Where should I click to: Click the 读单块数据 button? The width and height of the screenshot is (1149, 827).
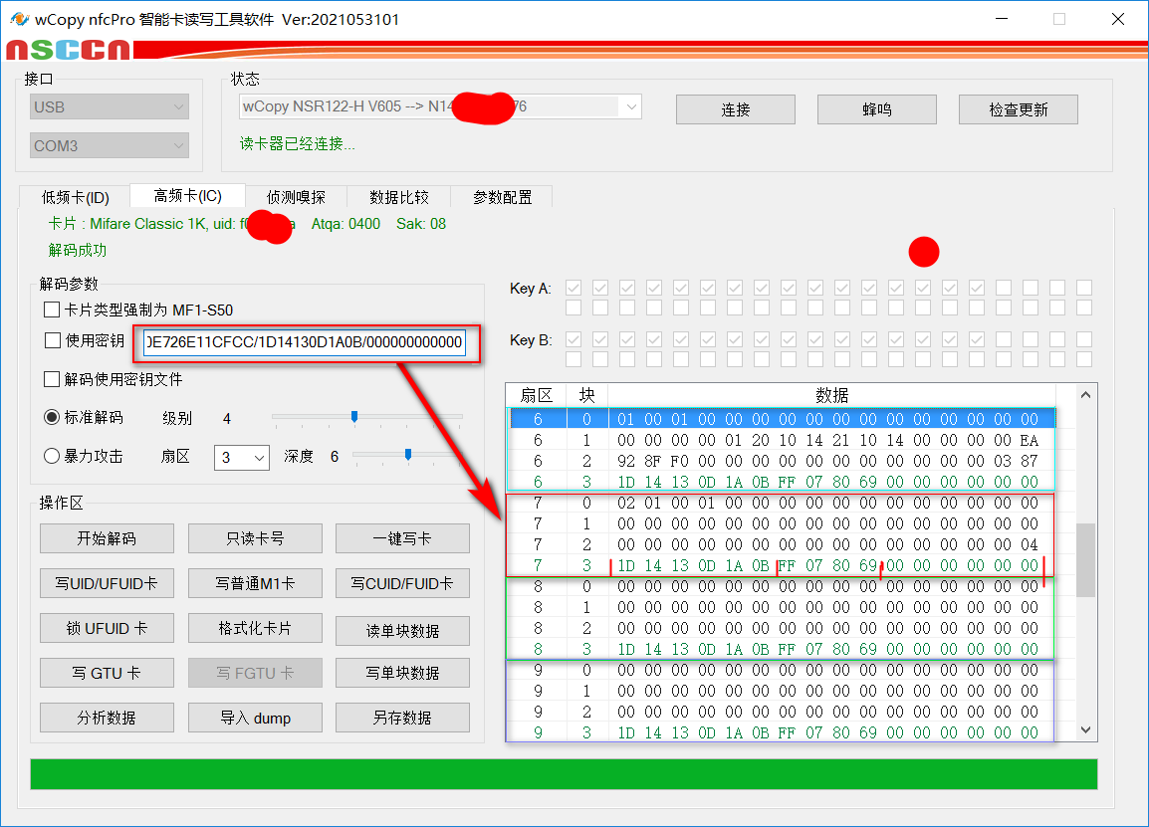coord(402,631)
